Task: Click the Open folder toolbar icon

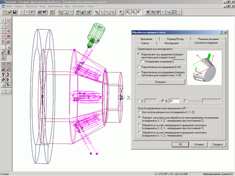Action: [9, 12]
